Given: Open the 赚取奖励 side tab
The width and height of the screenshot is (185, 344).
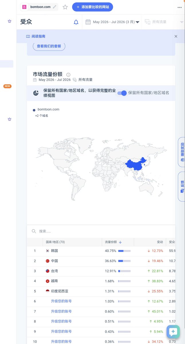Looking at the screenshot, I should tap(182, 152).
